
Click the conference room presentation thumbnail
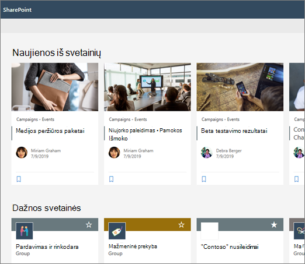coord(147,87)
